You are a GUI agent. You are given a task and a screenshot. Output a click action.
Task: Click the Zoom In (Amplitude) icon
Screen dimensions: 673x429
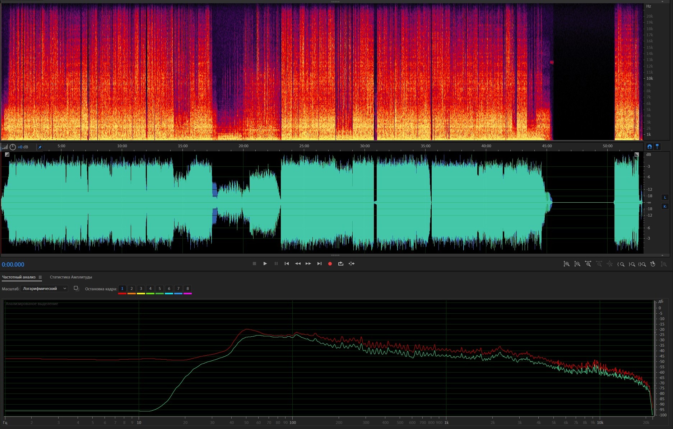(566, 264)
